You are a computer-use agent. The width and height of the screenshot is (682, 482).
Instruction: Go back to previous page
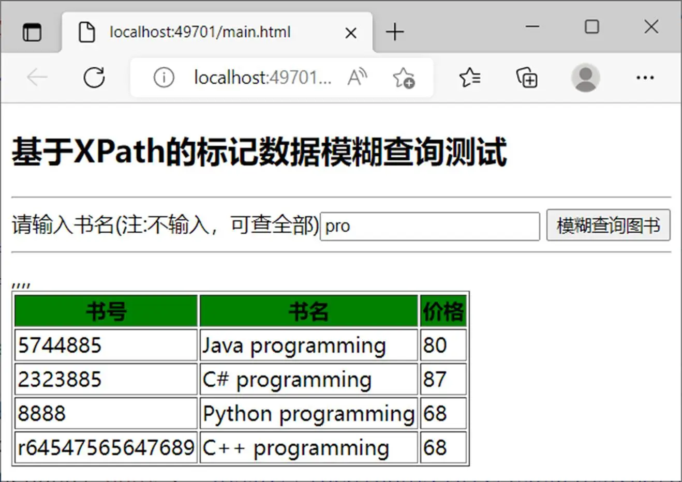click(x=37, y=78)
